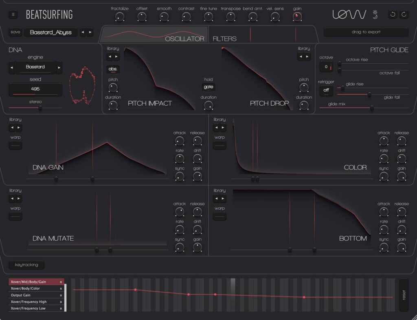Click the fractalize knob

click(x=120, y=17)
